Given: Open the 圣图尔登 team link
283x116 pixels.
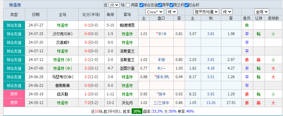Looking at the screenshot, I should click(127, 68).
